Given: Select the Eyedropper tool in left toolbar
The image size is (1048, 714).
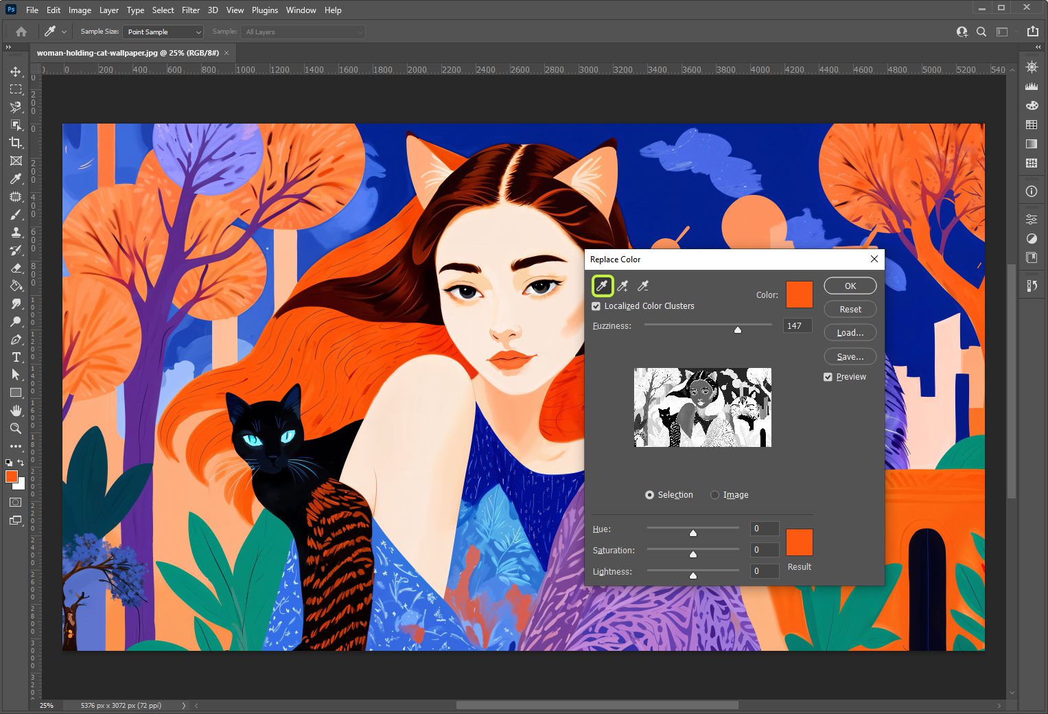Looking at the screenshot, I should coord(16,178).
